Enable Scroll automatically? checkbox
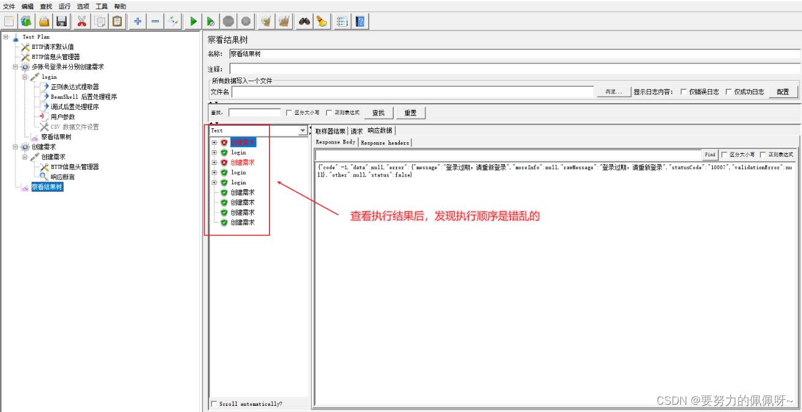The height and width of the screenshot is (412, 802). [x=214, y=403]
